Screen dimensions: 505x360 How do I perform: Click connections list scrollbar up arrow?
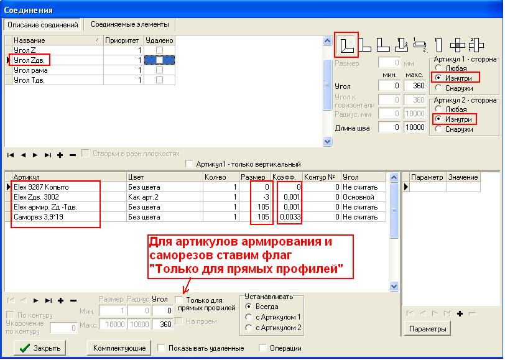[x=328, y=41]
